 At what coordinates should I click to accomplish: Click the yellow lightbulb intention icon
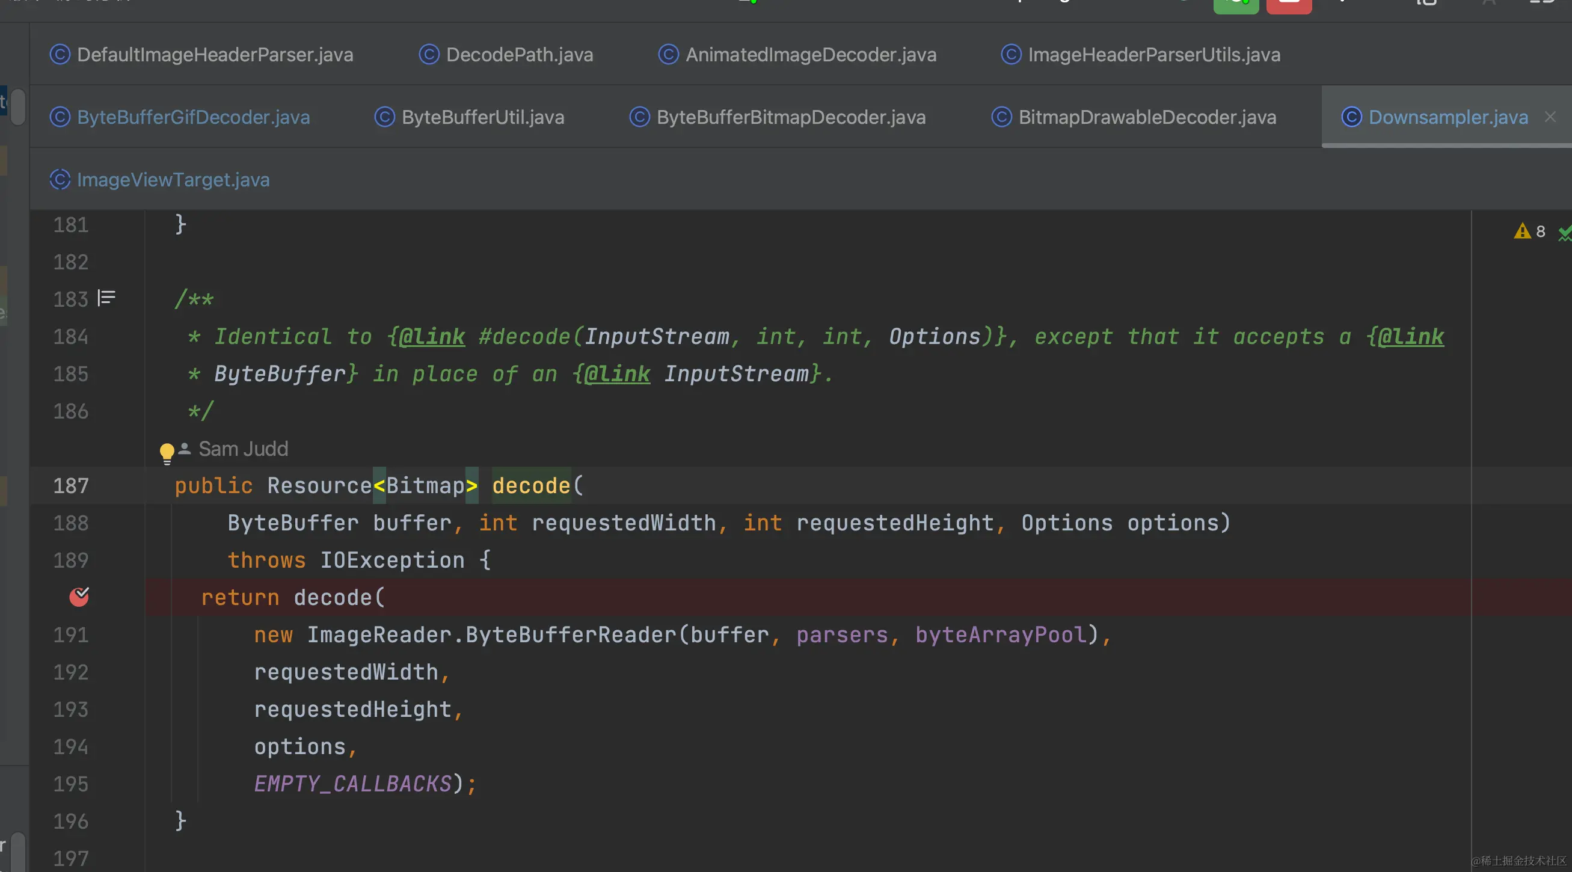tap(167, 453)
